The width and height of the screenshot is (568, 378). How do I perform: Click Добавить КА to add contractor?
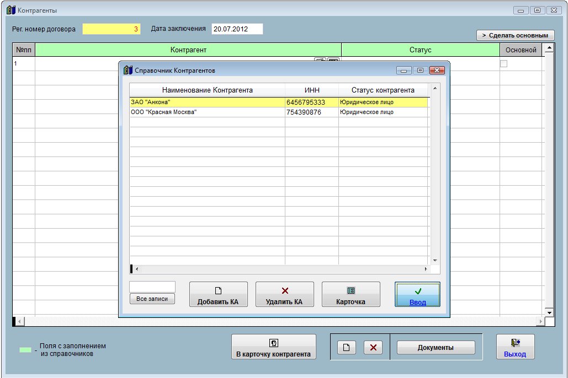(x=218, y=295)
